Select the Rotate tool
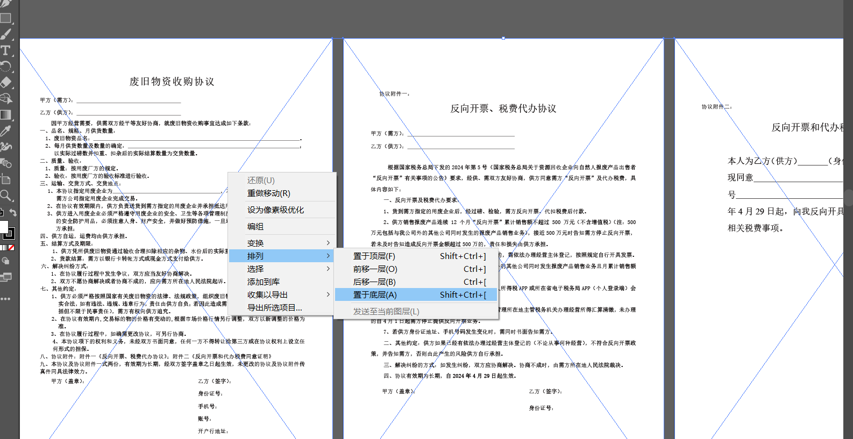 [5, 67]
